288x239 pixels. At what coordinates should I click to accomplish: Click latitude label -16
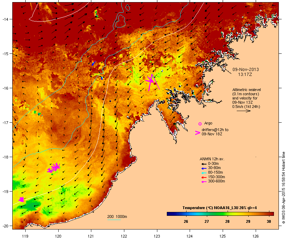pos(5,88)
